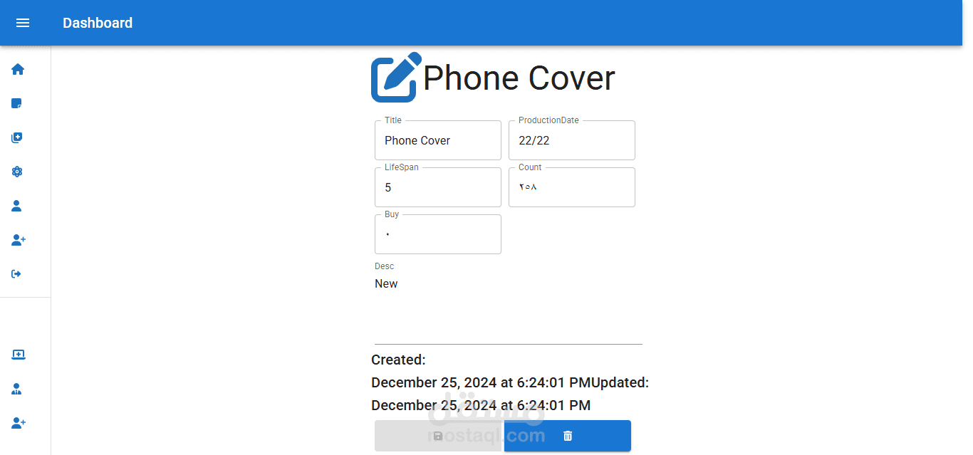Open the admin person icon in sidebar
Image resolution: width=973 pixels, height=455 pixels.
(17, 389)
